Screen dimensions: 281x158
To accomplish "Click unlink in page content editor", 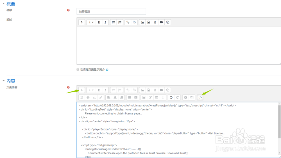I will tap(134, 90).
